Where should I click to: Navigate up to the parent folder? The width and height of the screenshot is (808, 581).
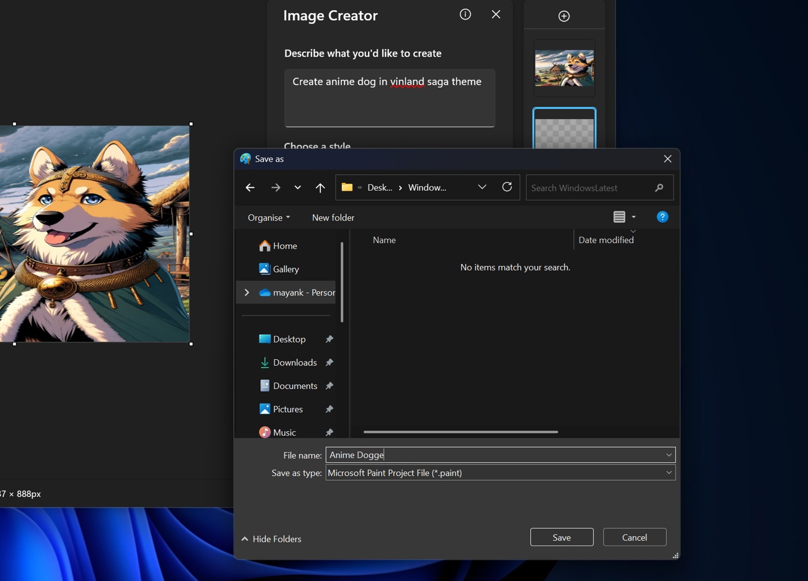click(x=320, y=187)
